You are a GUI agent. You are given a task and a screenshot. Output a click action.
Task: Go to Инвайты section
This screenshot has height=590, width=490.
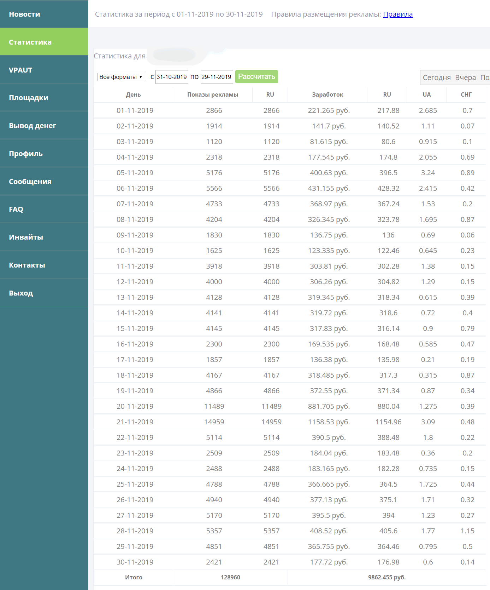tap(26, 237)
